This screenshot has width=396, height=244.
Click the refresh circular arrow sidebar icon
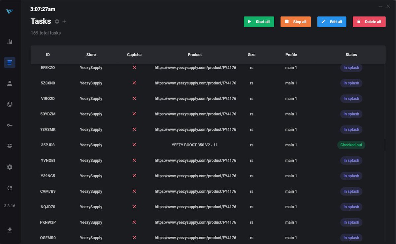[10, 188]
